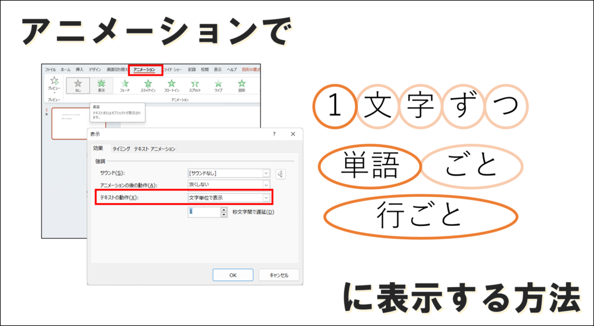Image resolution: width=594 pixels, height=326 pixels.
Task: Select the 図形 (Shape) animation effect
Action: pyautogui.click(x=242, y=85)
